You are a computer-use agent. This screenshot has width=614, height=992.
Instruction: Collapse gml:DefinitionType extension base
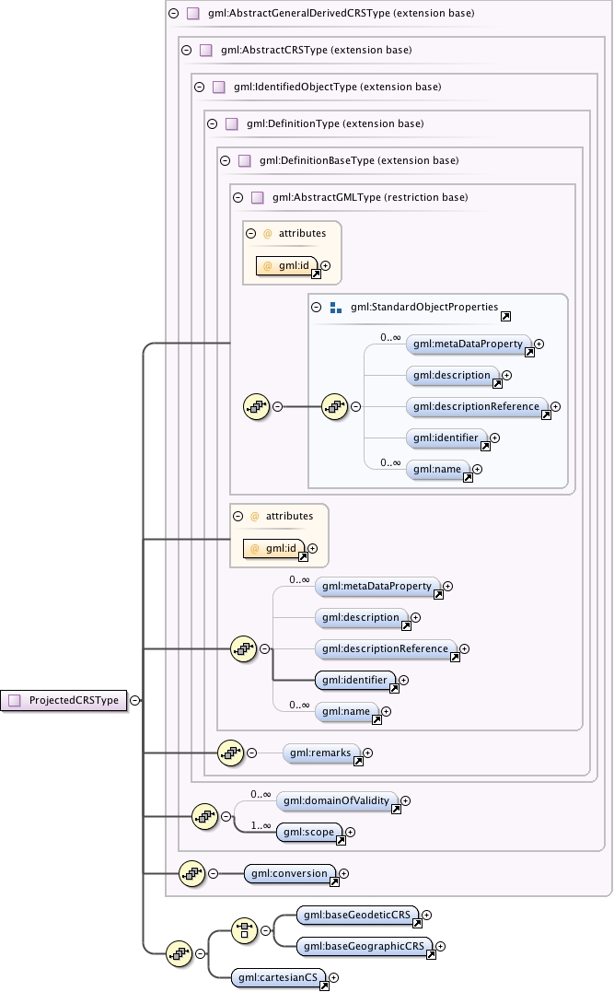pos(213,123)
